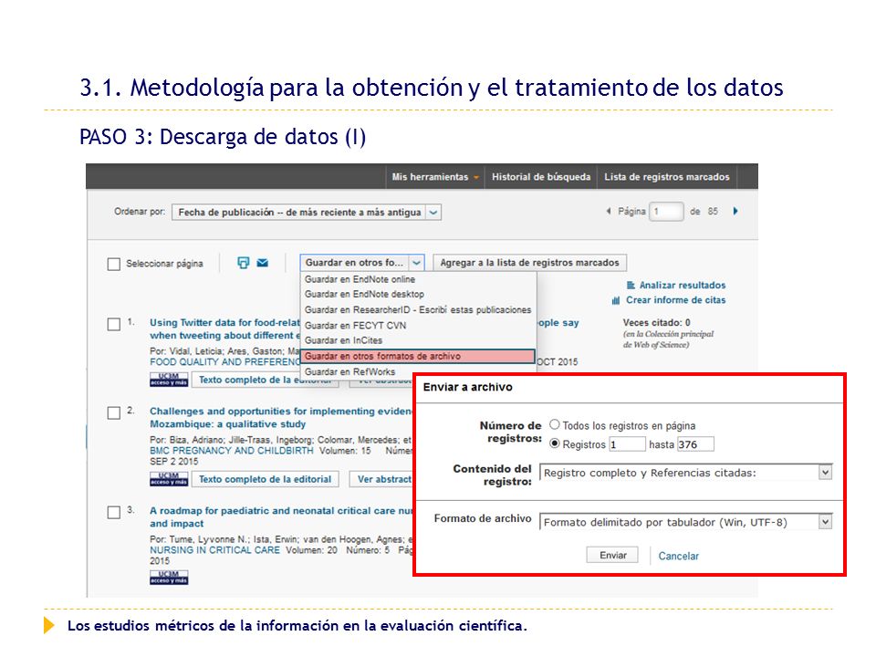Expand the Mis herramientas menu
876x657 pixels.
(435, 176)
